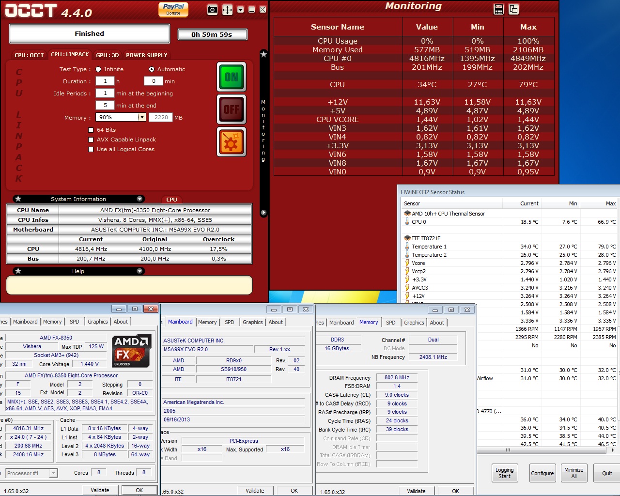This screenshot has height=496, width=620.
Task: Stop the test with the OFF button
Action: 232,109
